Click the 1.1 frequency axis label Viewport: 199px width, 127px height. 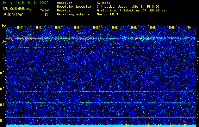click(3, 41)
